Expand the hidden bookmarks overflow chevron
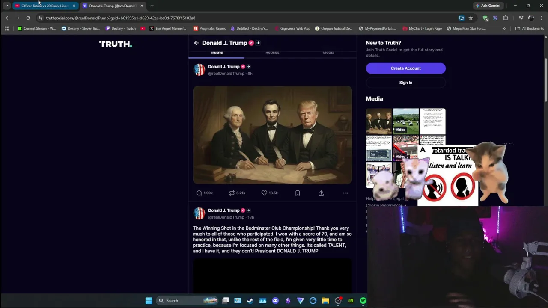Screen dimensions: 548x308 pos(504,29)
